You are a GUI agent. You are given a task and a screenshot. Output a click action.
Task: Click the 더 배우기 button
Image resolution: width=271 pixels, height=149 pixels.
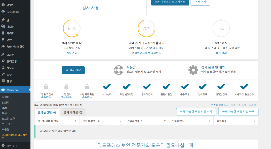(x=200, y=2)
